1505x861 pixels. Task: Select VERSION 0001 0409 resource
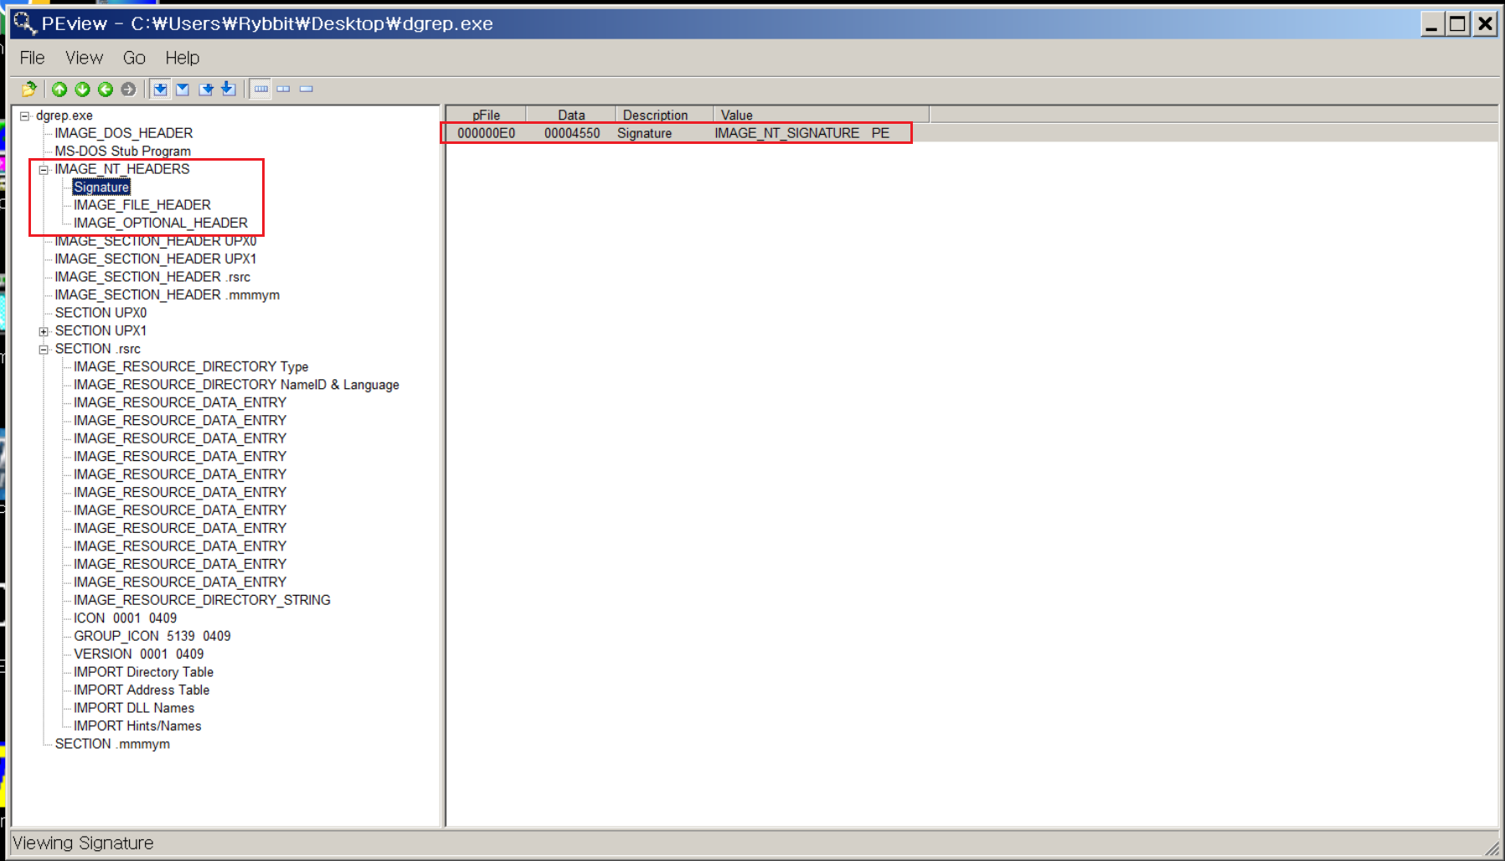(139, 654)
